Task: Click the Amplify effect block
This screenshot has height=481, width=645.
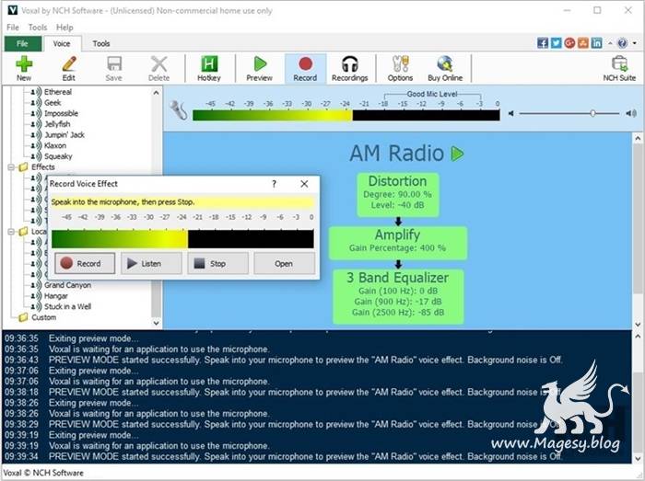Action: [x=398, y=243]
